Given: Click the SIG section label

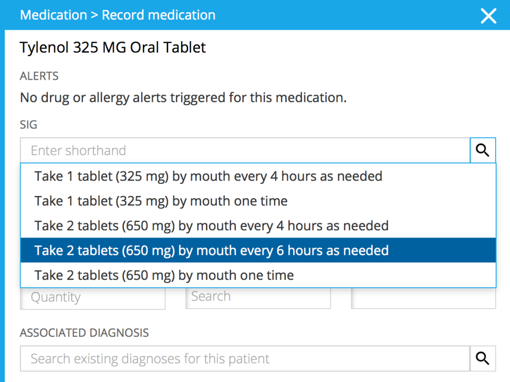Looking at the screenshot, I should click(x=29, y=125).
